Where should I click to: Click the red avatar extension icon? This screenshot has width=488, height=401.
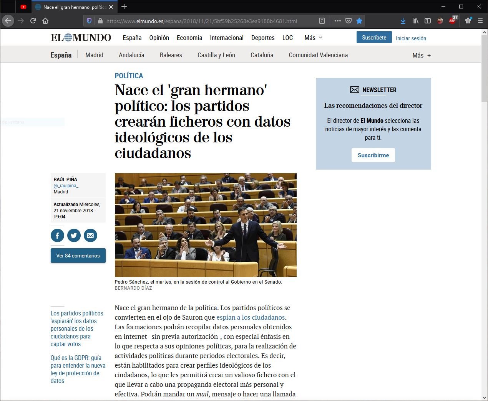coord(440,21)
